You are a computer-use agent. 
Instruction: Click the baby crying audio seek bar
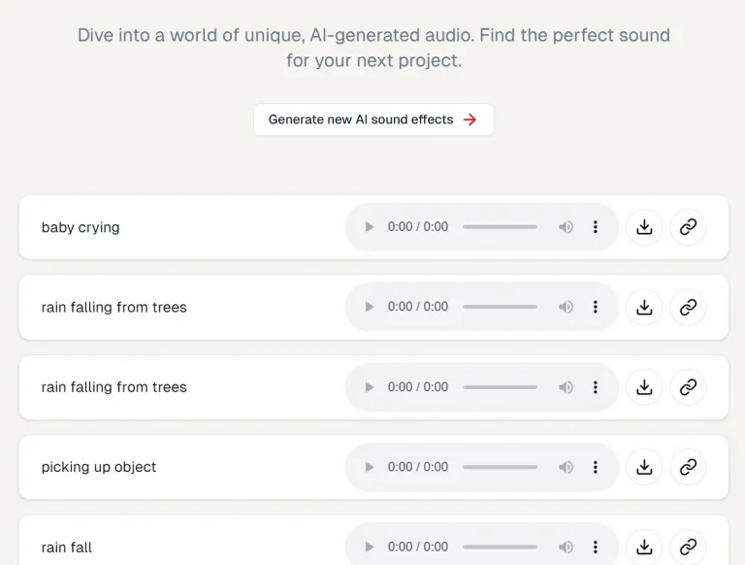tap(500, 227)
